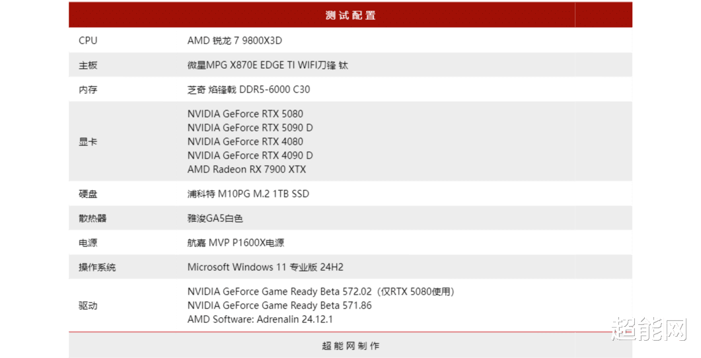Click NVIDIA GeForce RTX 4090 D line

coord(250,155)
